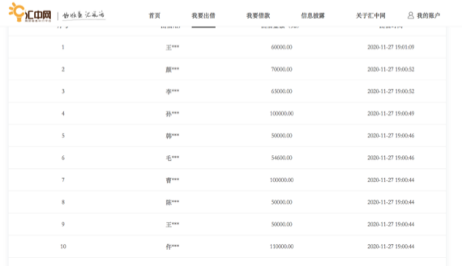Click the serial number 7 cell
This screenshot has width=462, height=266.
(63, 180)
